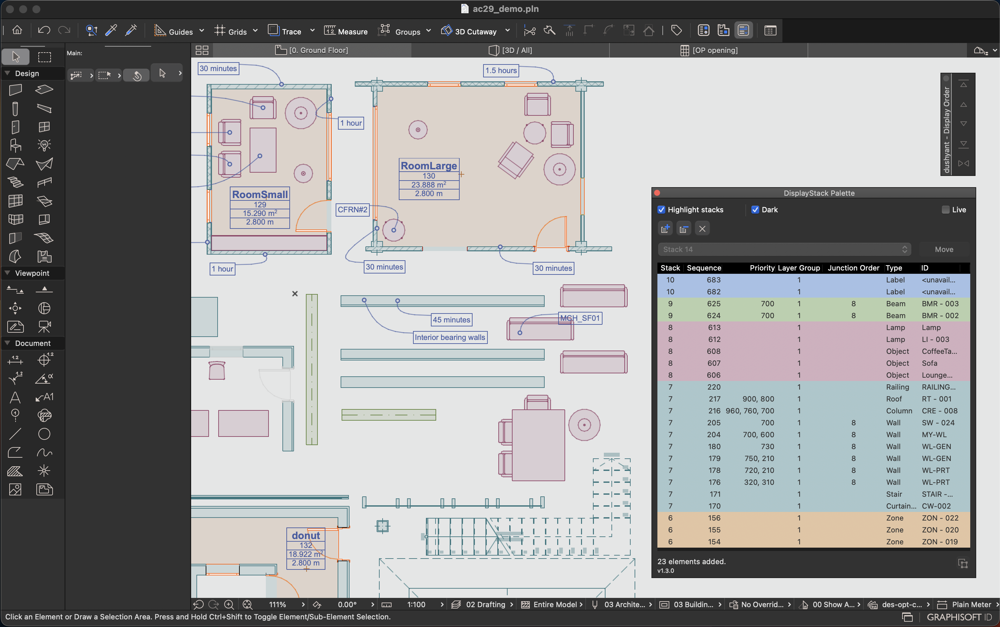Click Send to Back in Display Order

[964, 144]
